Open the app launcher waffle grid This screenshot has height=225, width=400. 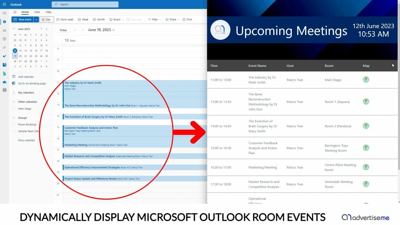pyautogui.click(x=4, y=4)
